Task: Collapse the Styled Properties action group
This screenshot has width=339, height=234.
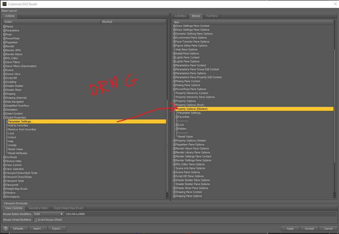Action: pyautogui.click(x=4, y=118)
